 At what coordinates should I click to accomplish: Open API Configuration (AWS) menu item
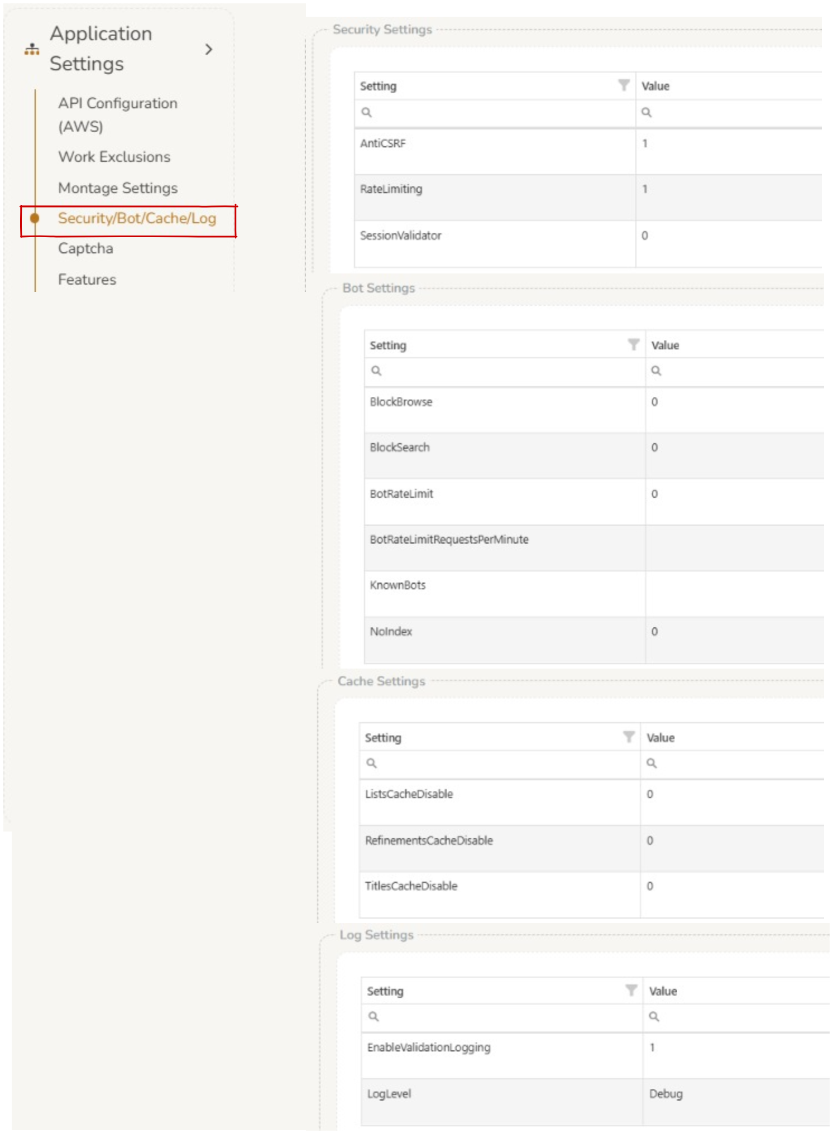(118, 114)
